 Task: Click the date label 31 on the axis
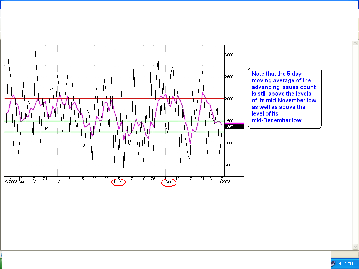[212, 179]
